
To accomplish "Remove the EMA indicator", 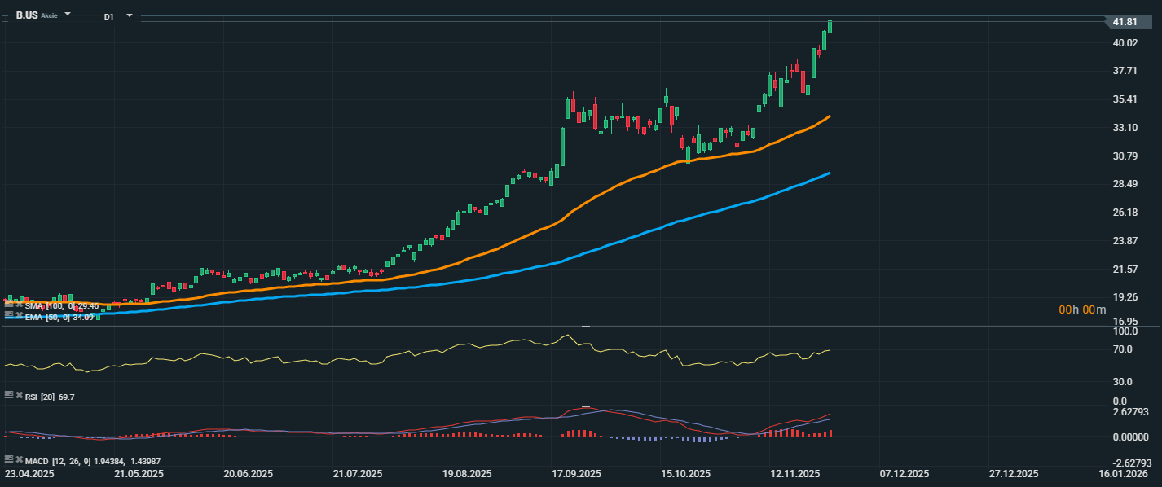I will [20, 314].
